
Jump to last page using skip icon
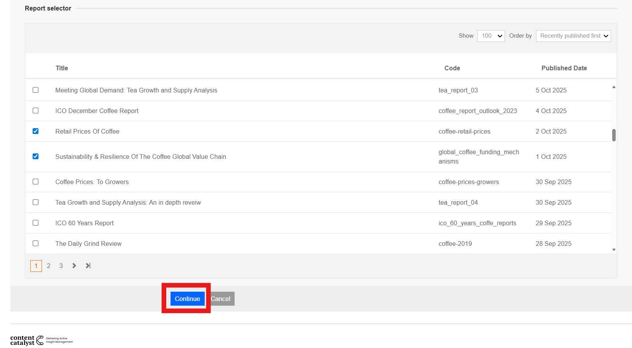pos(88,266)
